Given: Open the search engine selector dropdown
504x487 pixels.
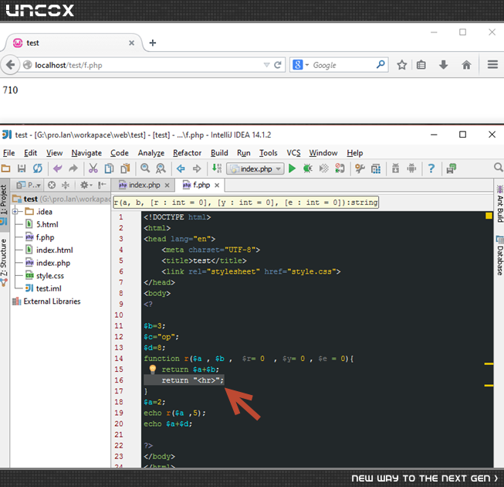Looking at the screenshot, I should [307, 65].
